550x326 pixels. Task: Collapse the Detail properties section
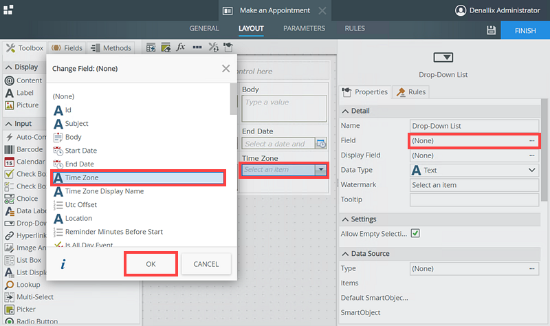coord(345,111)
